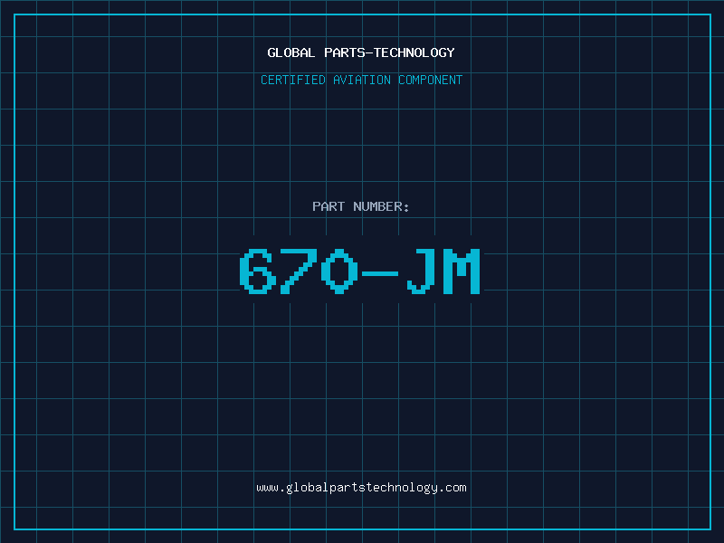
Task: Click the PART NUMBER: label
Action: pyautogui.click(x=361, y=206)
